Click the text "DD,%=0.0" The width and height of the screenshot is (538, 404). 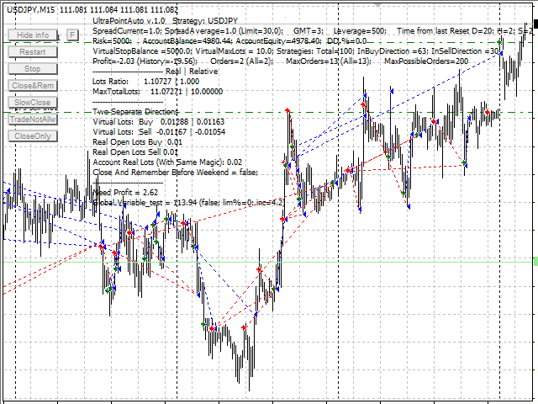[347, 41]
